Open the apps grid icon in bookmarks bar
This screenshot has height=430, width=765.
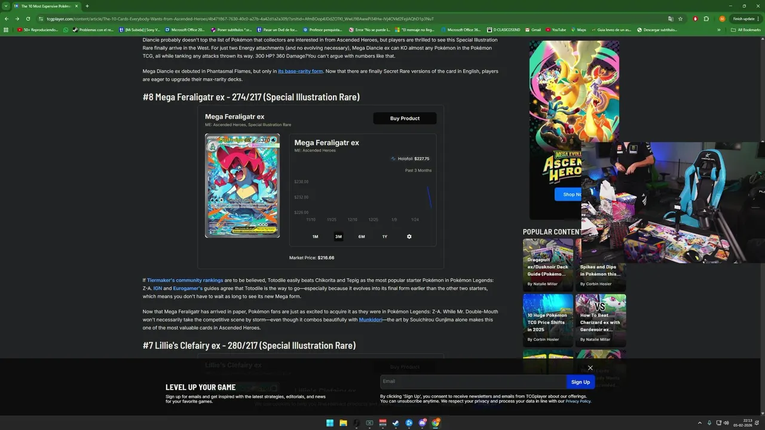(x=6, y=29)
